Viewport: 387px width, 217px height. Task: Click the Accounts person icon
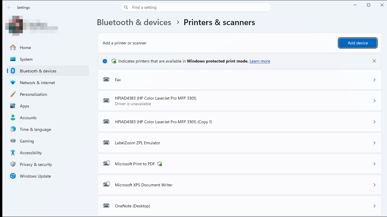point(13,118)
